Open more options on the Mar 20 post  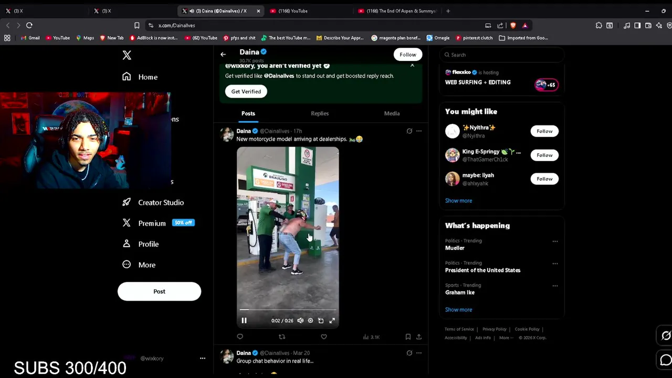point(419,353)
